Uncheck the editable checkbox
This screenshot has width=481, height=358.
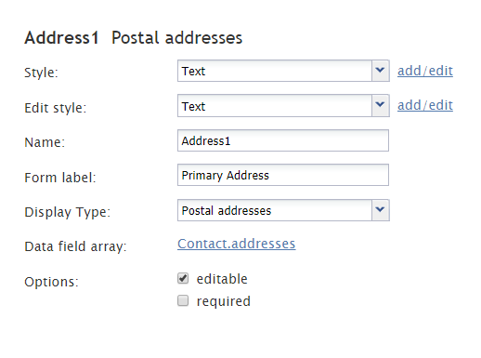coord(183,278)
